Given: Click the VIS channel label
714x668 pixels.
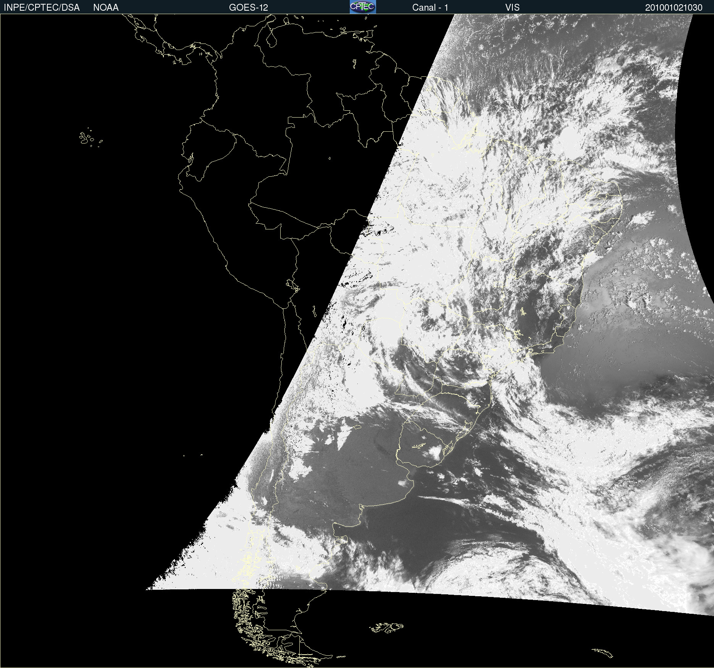Looking at the screenshot, I should (x=512, y=8).
